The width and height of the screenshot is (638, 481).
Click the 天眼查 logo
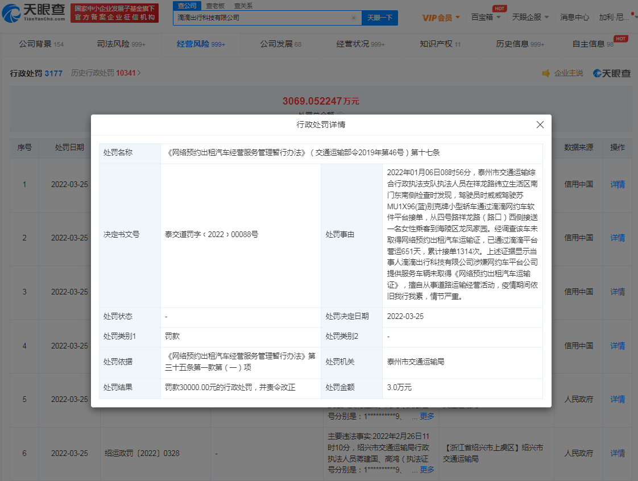click(34, 13)
